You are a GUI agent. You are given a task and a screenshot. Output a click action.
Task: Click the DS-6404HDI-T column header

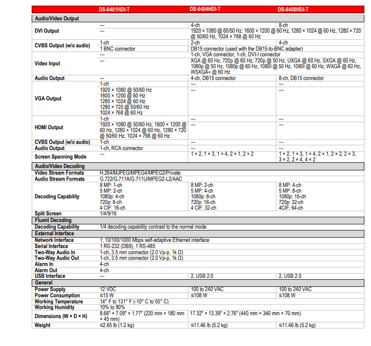[x=205, y=9]
